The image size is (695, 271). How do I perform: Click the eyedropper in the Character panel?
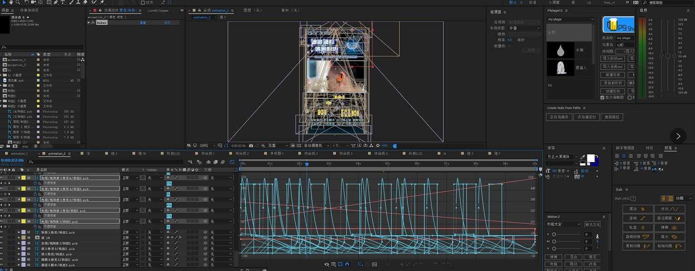pyautogui.click(x=583, y=157)
